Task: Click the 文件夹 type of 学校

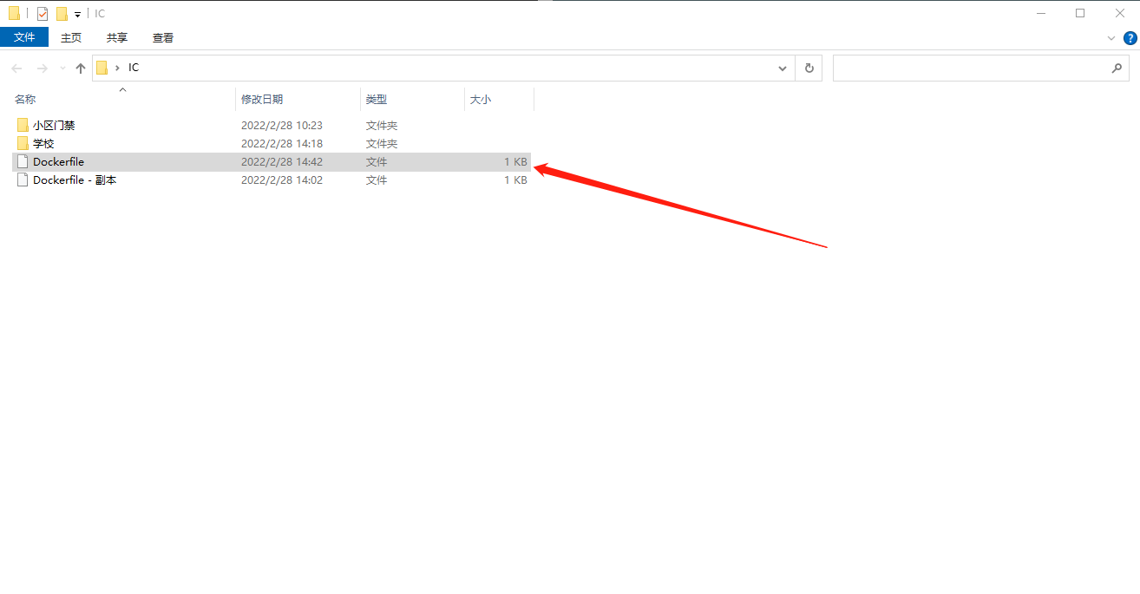Action: [382, 144]
